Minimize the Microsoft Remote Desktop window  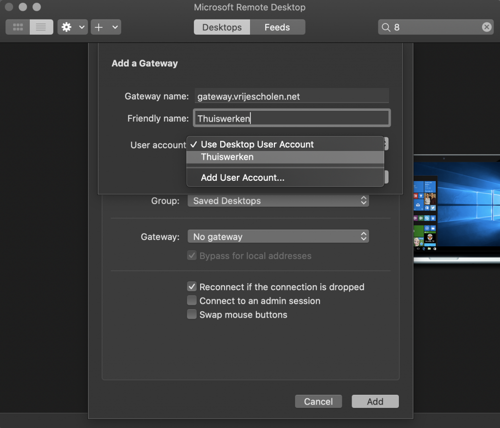click(x=22, y=7)
